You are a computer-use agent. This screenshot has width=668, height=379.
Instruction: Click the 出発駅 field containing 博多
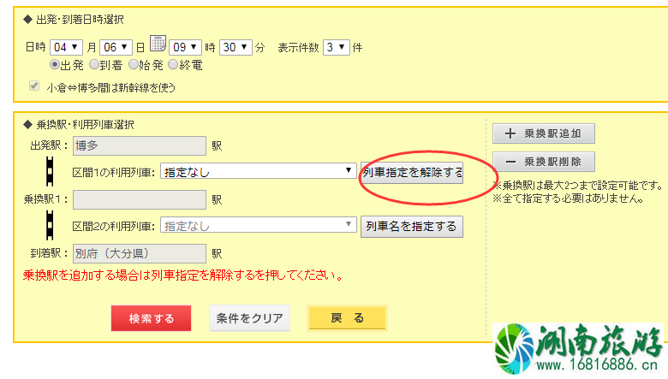(140, 146)
